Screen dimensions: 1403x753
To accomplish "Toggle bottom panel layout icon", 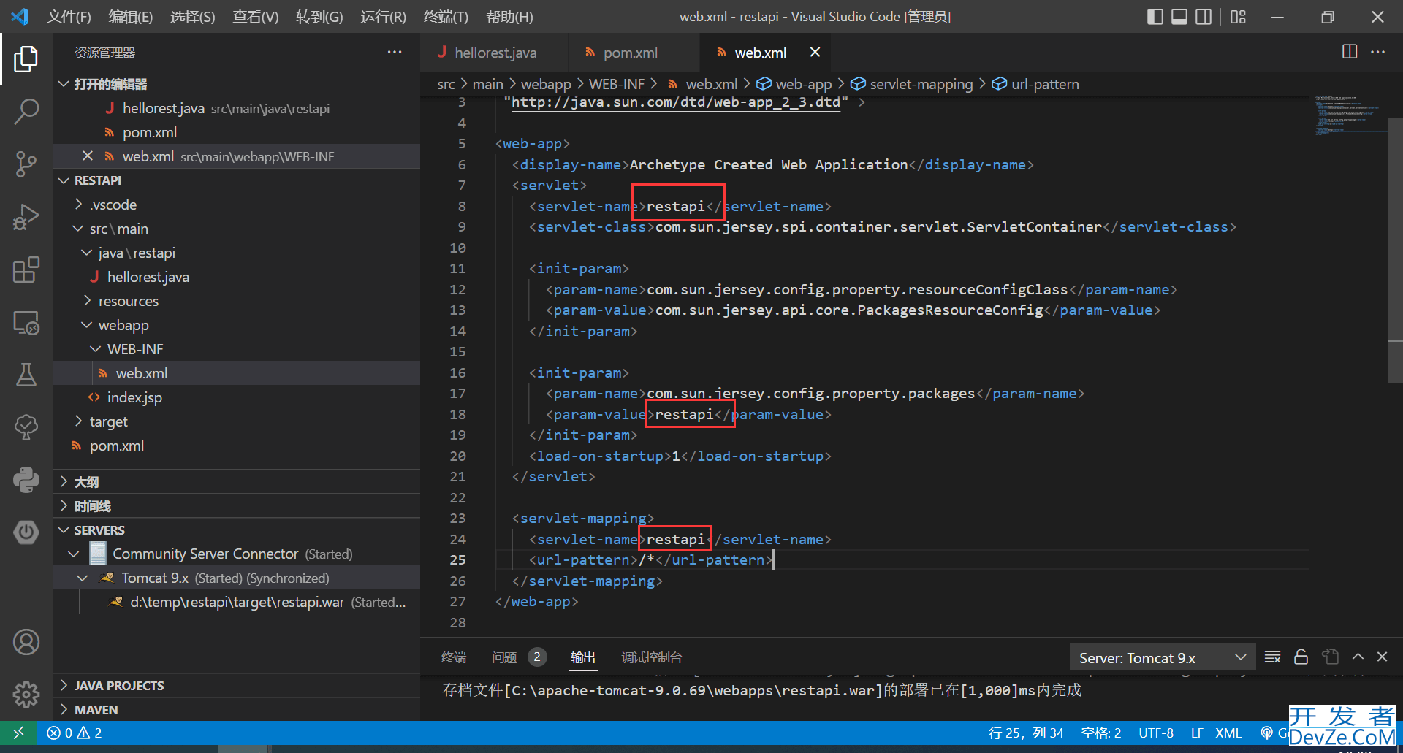I will click(x=1179, y=17).
